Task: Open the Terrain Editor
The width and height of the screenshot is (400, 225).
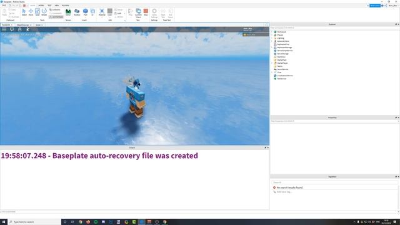Action: [68, 12]
